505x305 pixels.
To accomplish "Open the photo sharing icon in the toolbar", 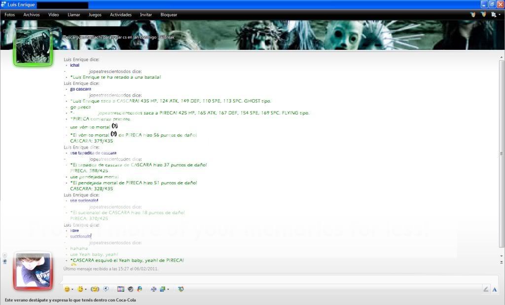I will (121, 289).
